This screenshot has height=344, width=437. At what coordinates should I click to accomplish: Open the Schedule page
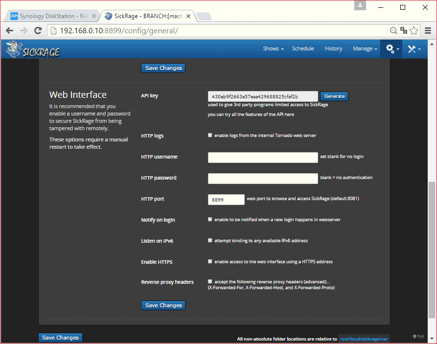click(303, 48)
